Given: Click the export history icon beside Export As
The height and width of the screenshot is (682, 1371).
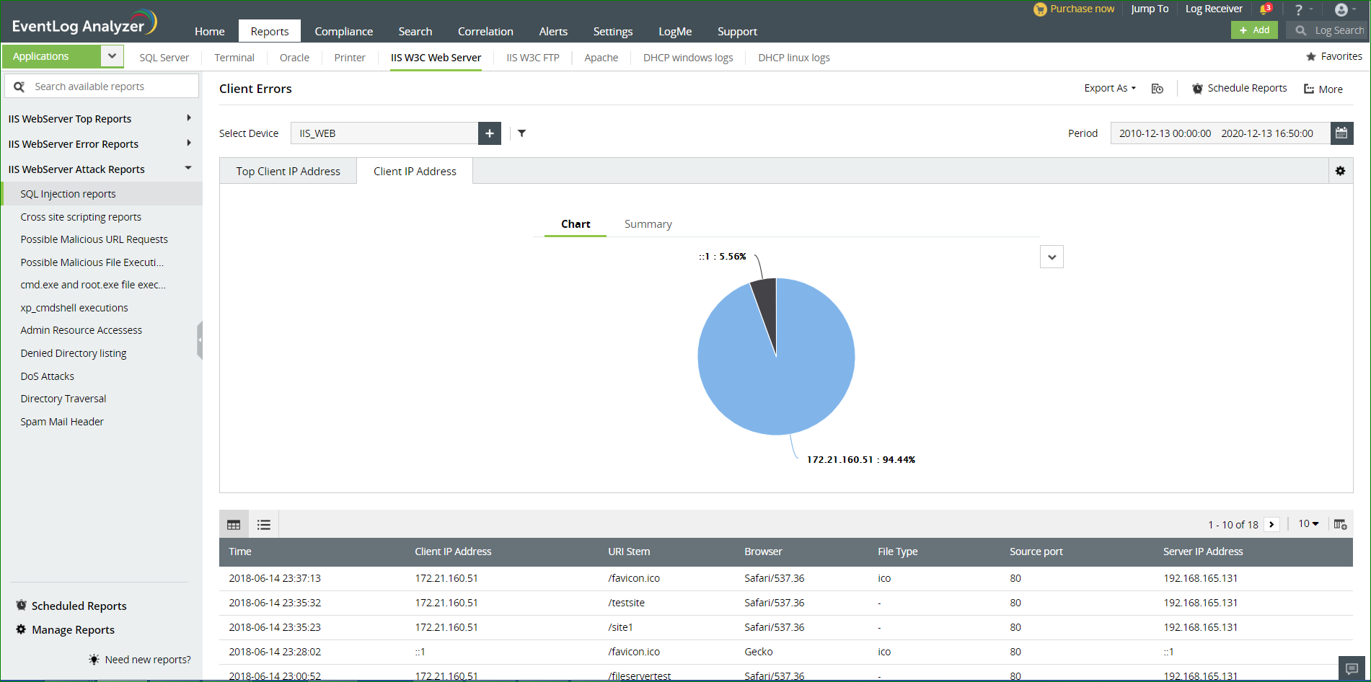Looking at the screenshot, I should tap(1158, 89).
